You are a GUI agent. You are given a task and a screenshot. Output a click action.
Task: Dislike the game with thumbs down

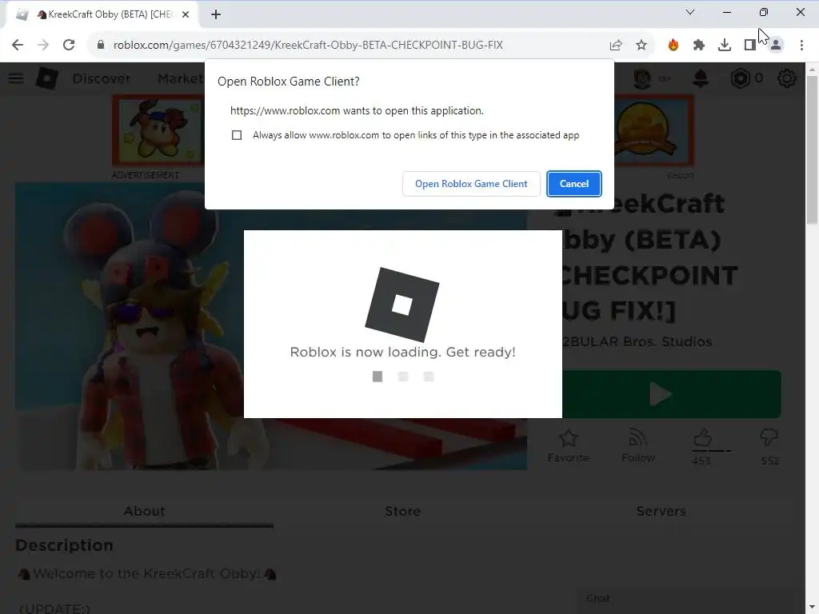pyautogui.click(x=769, y=437)
